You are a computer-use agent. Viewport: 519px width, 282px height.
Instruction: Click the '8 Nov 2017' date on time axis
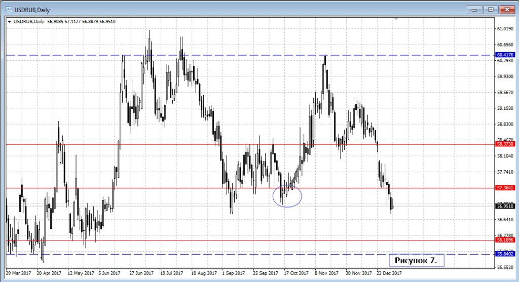coord(325,273)
